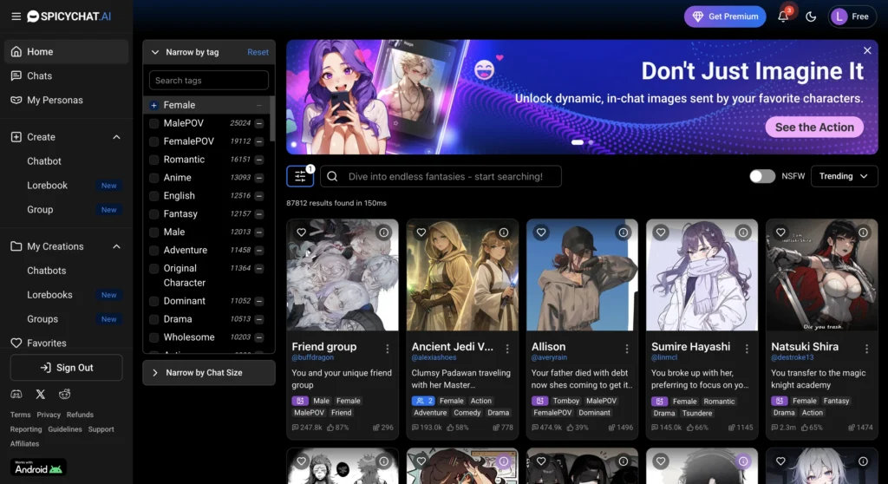The width and height of the screenshot is (888, 484).
Task: Go to Chats in sidebar
Action: click(x=39, y=75)
